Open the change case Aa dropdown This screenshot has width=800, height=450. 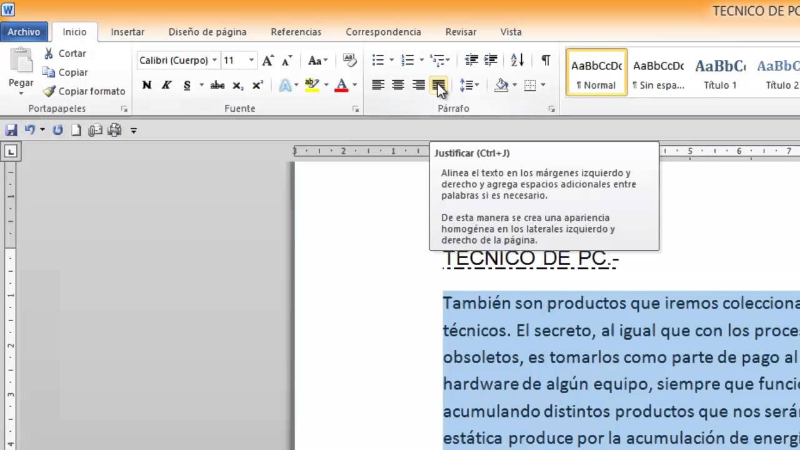(317, 61)
